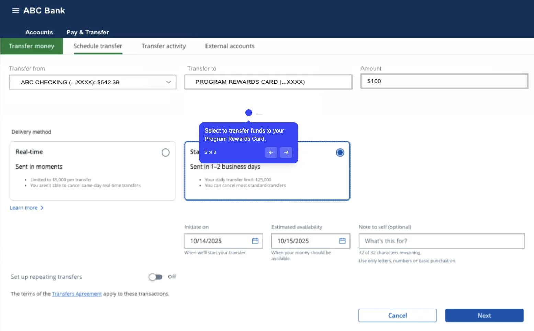Open the hamburger menu beside ABC Bank
Image resolution: width=534 pixels, height=331 pixels.
point(15,11)
